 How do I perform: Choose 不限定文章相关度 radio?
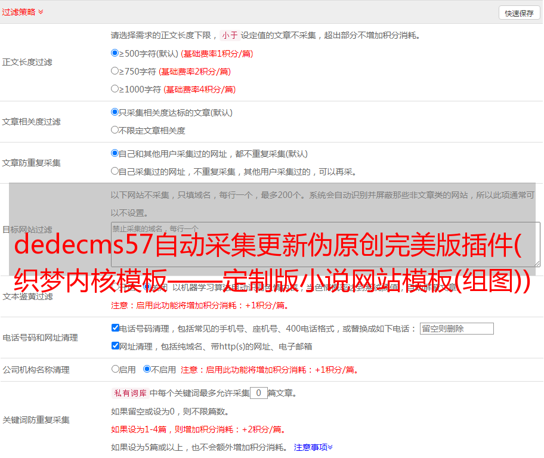click(x=115, y=130)
